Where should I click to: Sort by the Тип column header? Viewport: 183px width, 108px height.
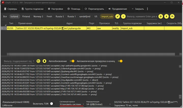(11, 23)
